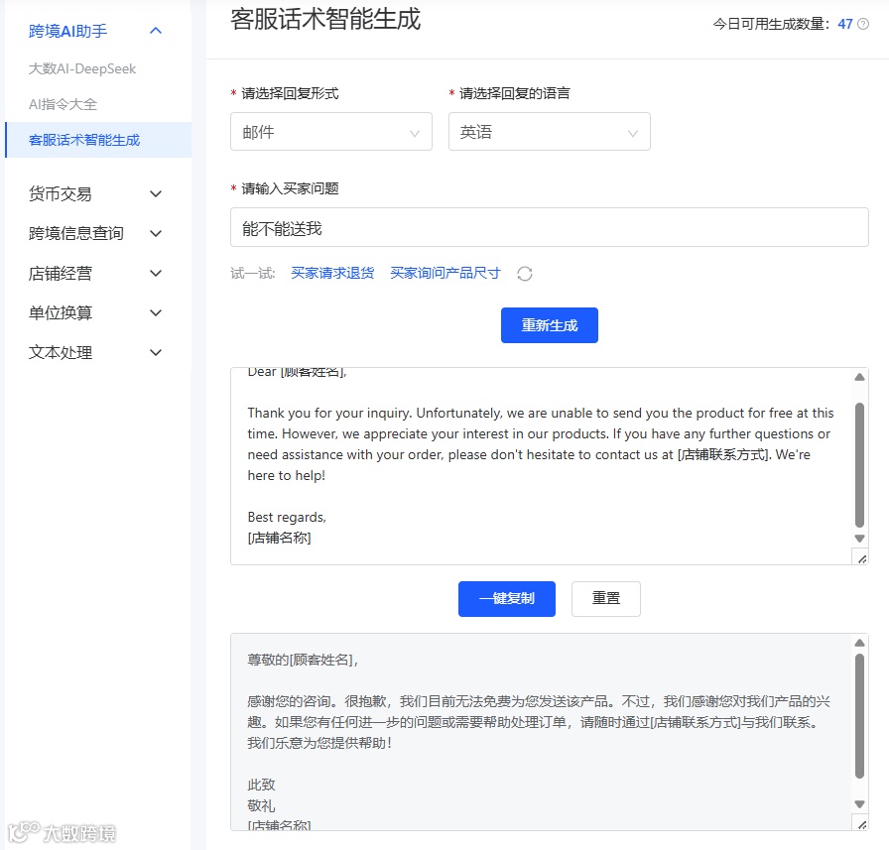Image resolution: width=889 pixels, height=850 pixels.
Task: Refresh the suggested buyer question examples
Action: pos(525,274)
